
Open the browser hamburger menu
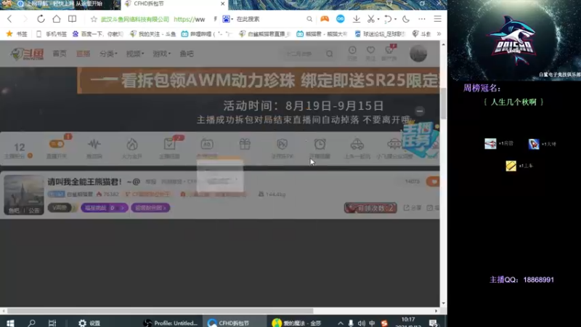point(438,19)
